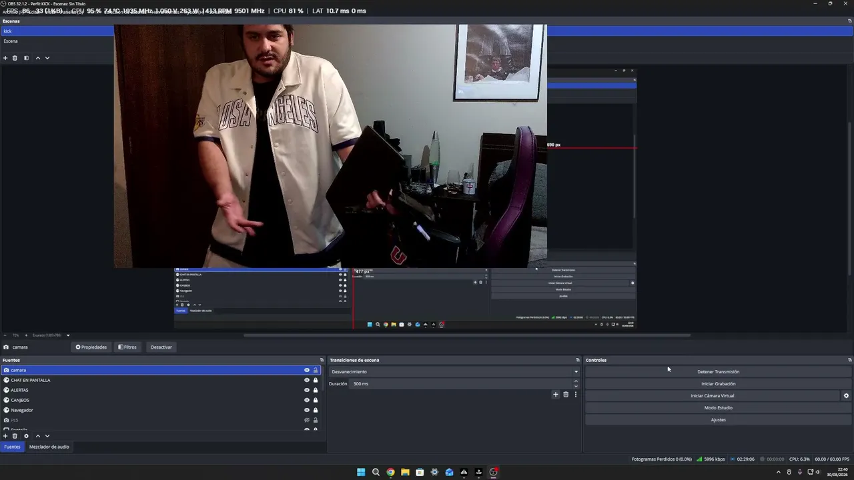
Task: Open virtual camera settings gear
Action: click(x=846, y=396)
